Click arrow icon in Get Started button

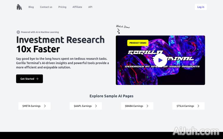[37, 79]
